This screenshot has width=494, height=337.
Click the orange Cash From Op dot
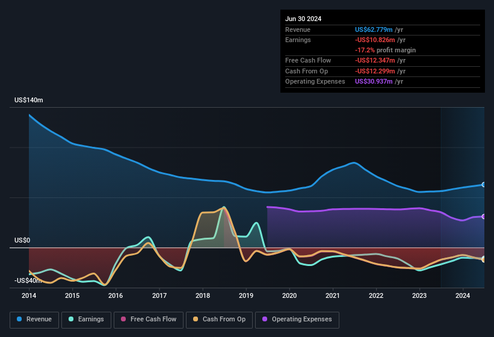[x=196, y=320]
